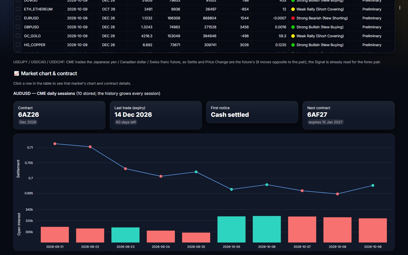Click the Last trade 14 Dec 2026 card

click(156, 115)
